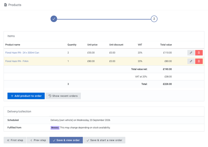Click the Items section heading

click(11, 36)
